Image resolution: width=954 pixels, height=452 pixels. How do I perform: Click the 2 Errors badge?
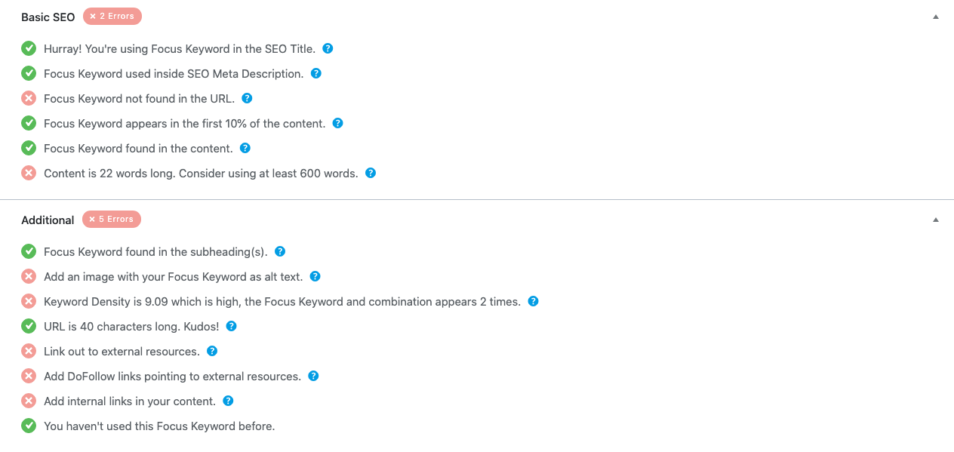[112, 16]
